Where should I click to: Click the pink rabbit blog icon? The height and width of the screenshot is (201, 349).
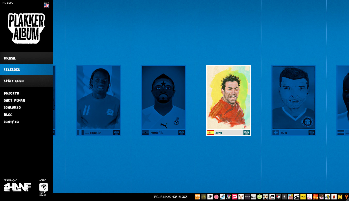(x=309, y=197)
